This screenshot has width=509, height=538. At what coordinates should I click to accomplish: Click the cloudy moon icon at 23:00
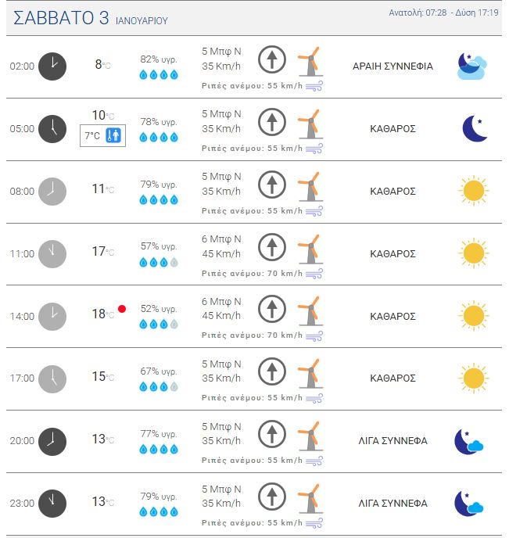(469, 503)
